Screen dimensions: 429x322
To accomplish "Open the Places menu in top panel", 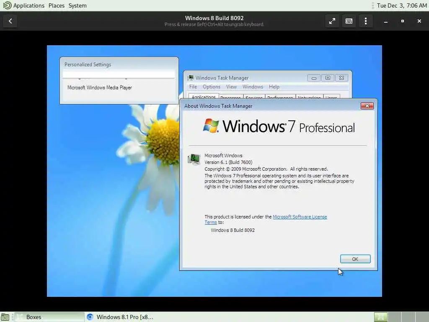I will click(x=57, y=5).
